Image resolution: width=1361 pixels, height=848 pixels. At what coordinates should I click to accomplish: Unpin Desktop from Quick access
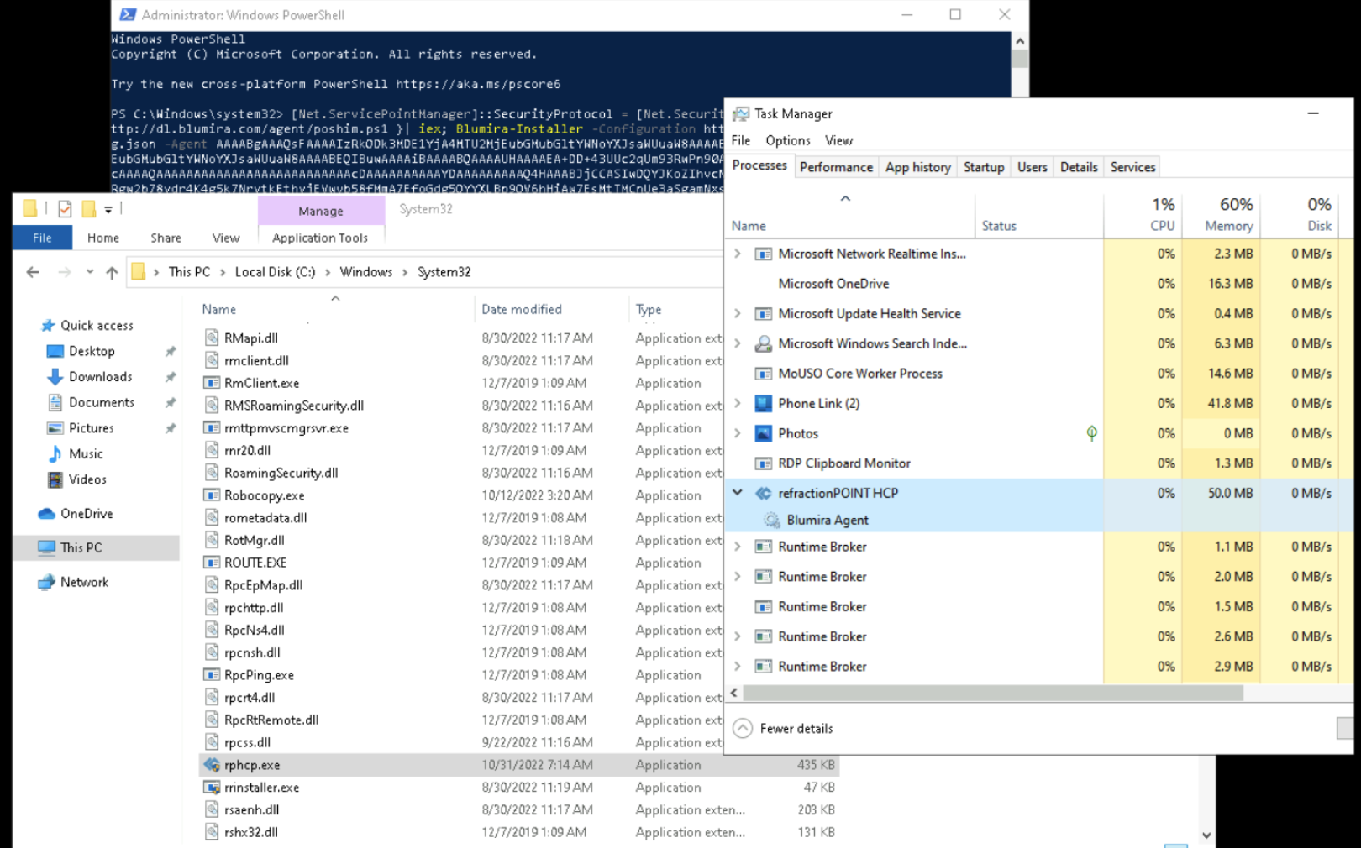tap(171, 351)
